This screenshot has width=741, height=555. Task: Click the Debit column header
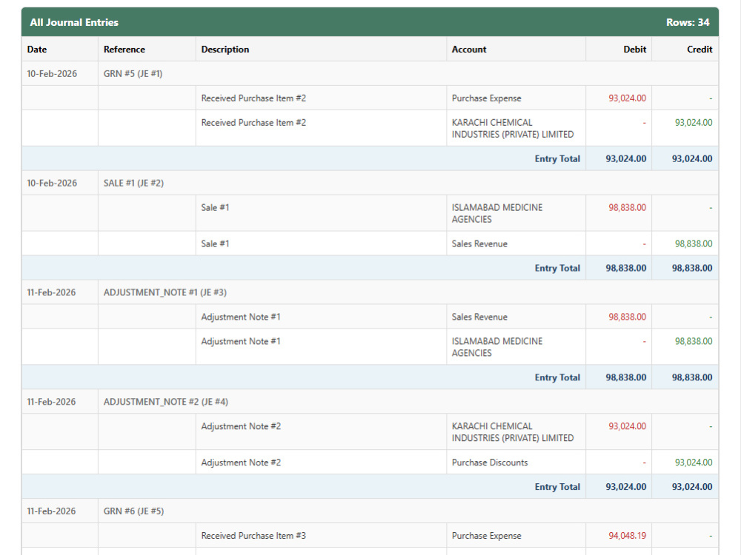[x=635, y=49]
